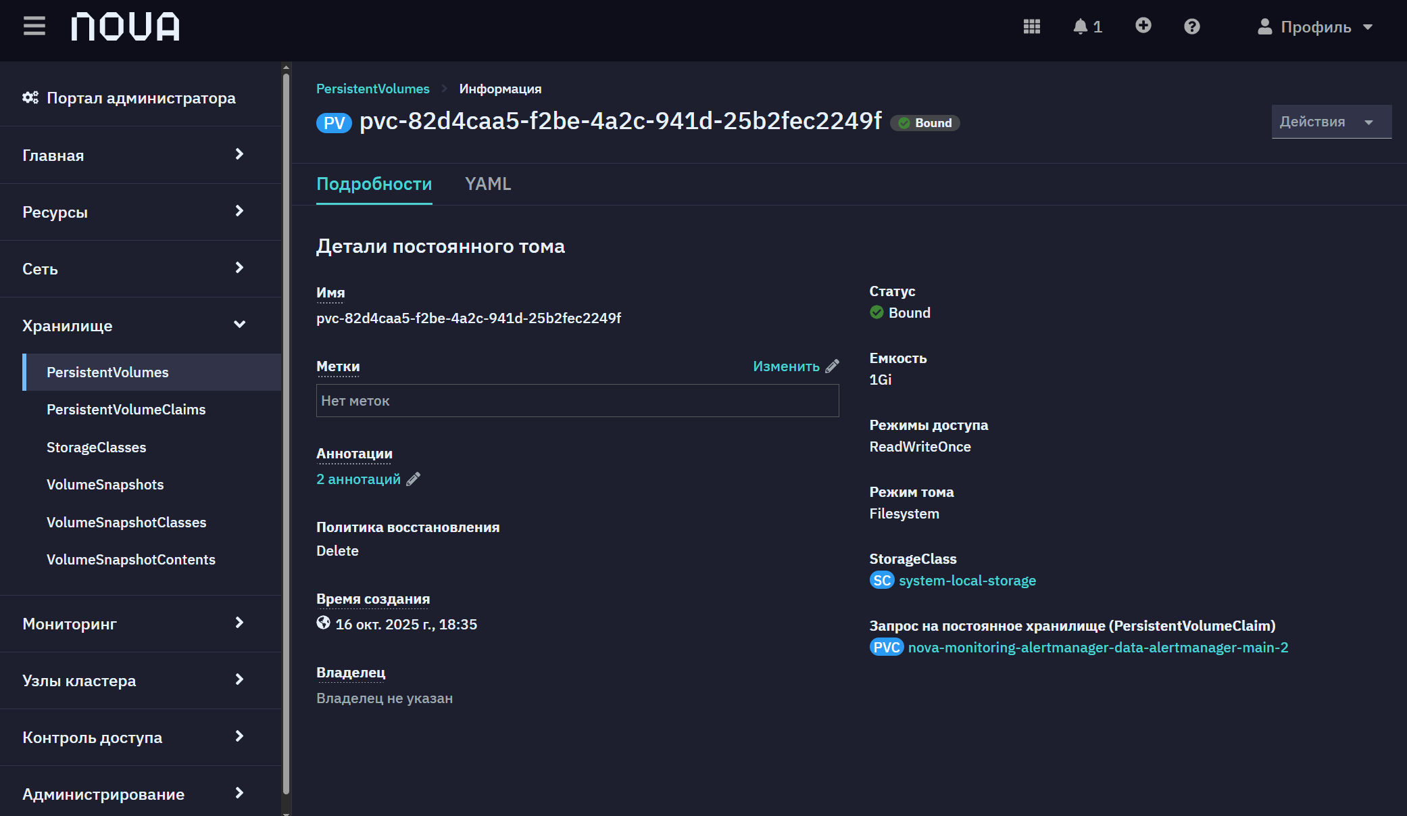Go to PersistentVolumes breadcrumb link
Viewport: 1407px width, 816px height.
click(372, 89)
